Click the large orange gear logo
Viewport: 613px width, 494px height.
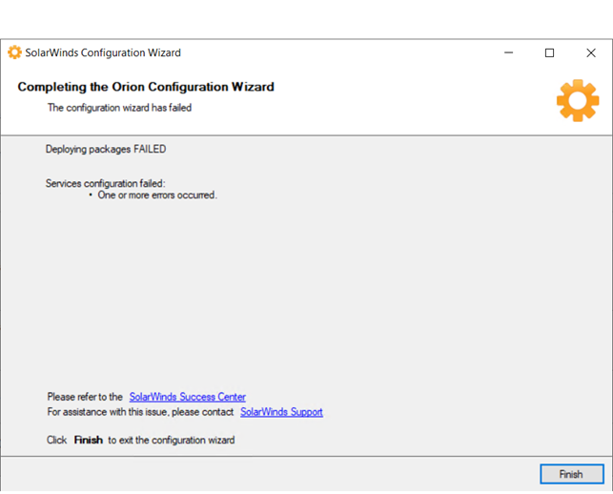(x=578, y=100)
